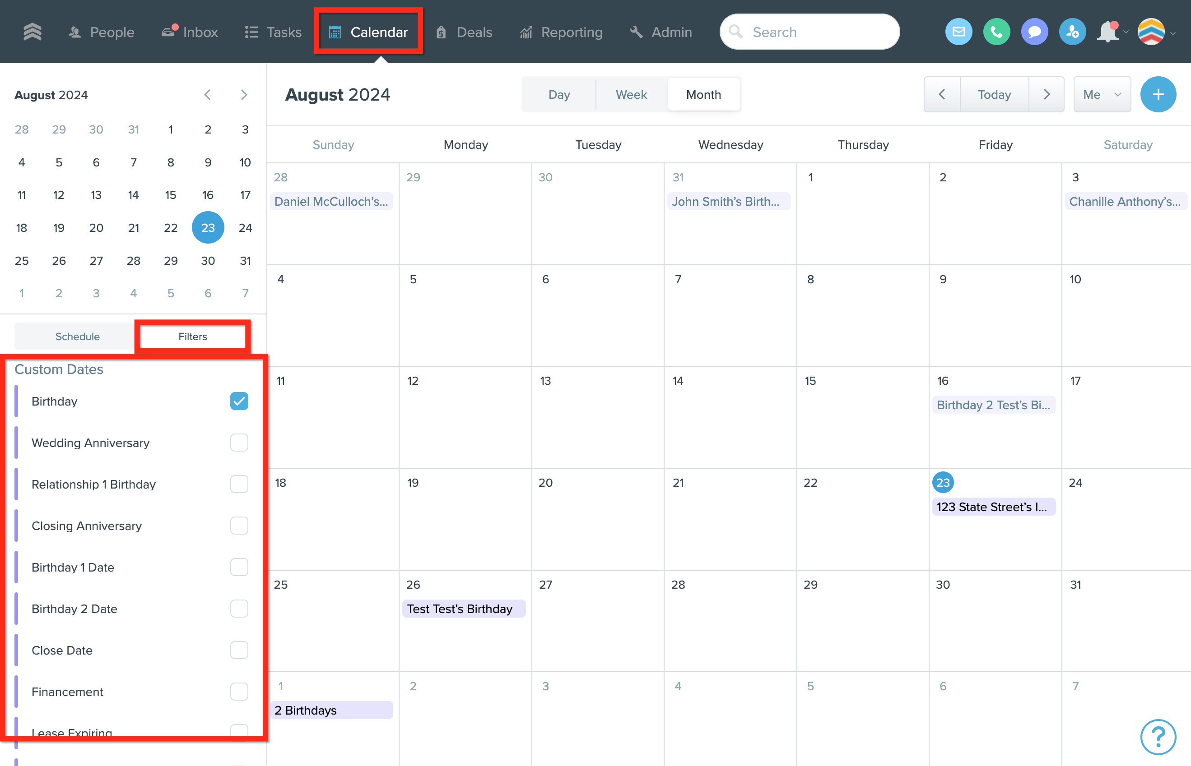The width and height of the screenshot is (1191, 766).
Task: Click the stacked layers home logo
Action: point(33,32)
